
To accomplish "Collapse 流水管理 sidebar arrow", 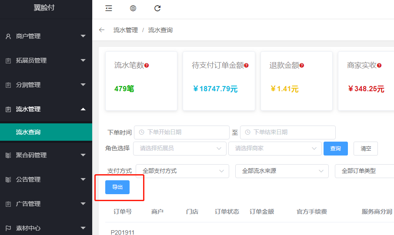I will pyautogui.click(x=83, y=109).
